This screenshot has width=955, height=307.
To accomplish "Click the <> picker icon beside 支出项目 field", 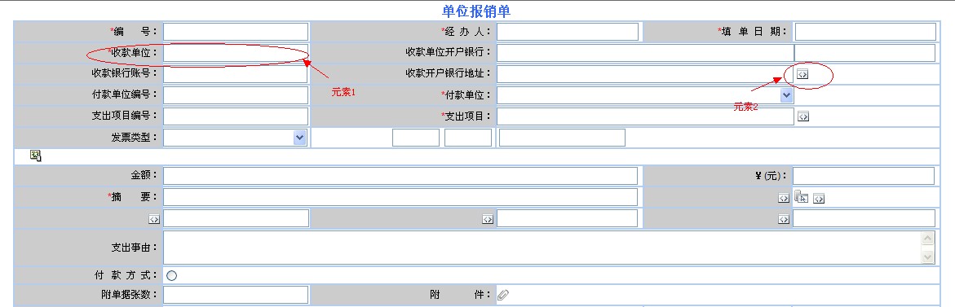I will (x=802, y=116).
